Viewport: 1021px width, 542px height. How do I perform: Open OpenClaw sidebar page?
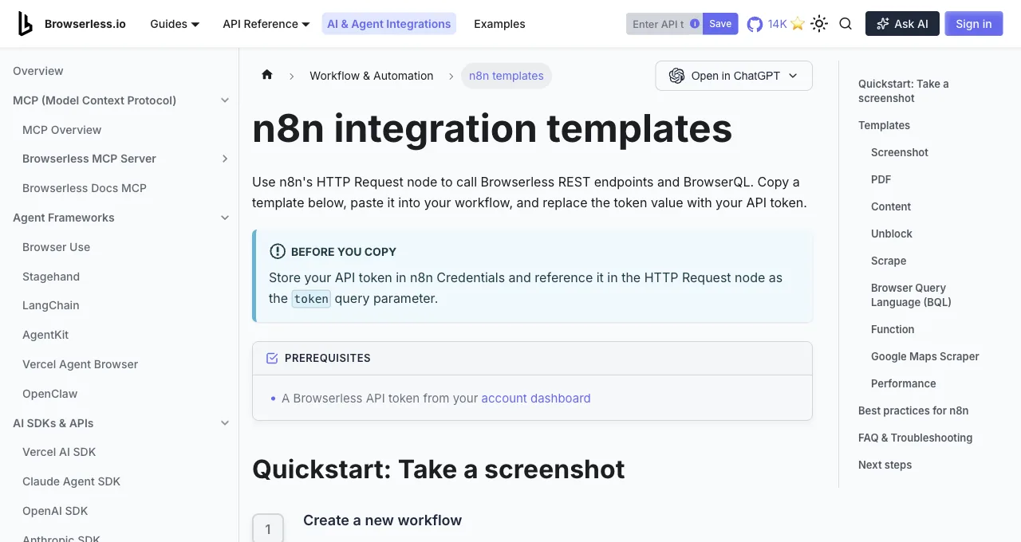tap(50, 394)
